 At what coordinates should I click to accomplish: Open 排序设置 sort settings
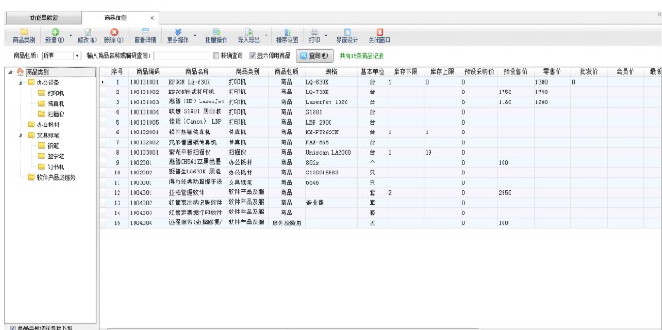[287, 36]
